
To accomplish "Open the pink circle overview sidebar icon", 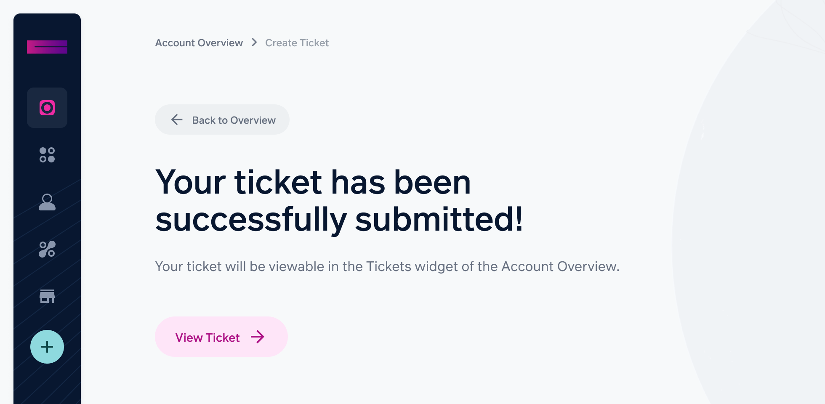I will [47, 108].
